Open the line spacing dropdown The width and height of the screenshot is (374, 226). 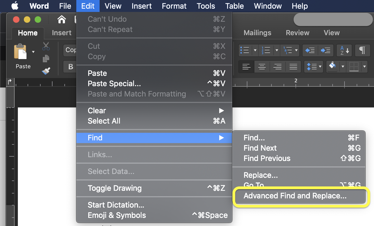click(x=313, y=66)
